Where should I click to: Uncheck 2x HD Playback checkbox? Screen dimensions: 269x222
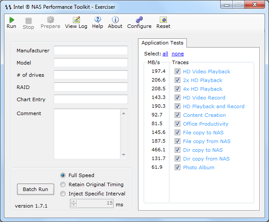(x=177, y=80)
